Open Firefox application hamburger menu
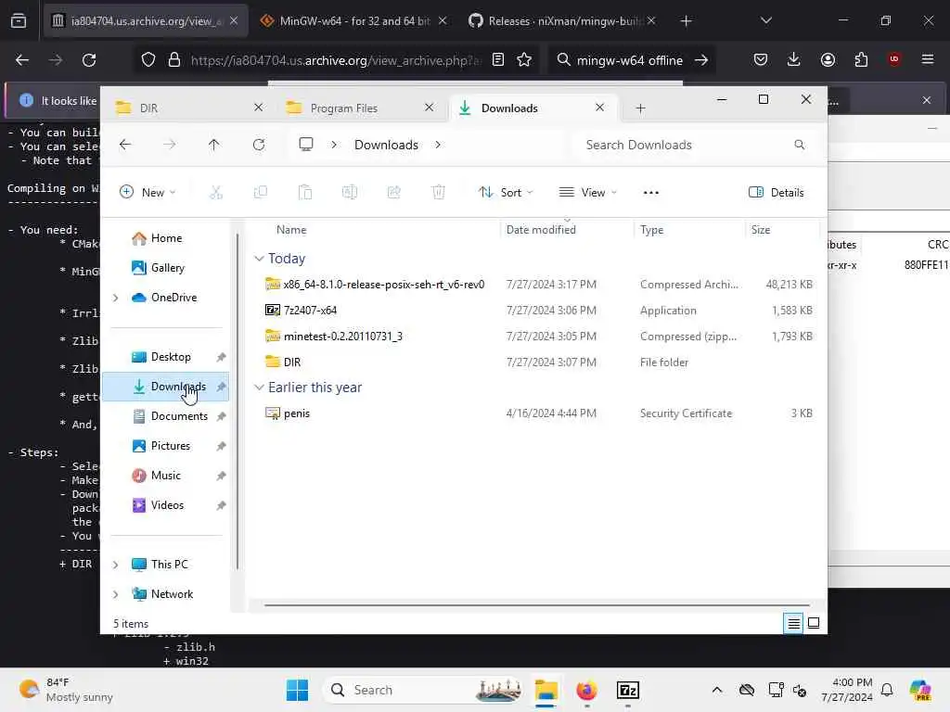This screenshot has height=712, width=950. point(927,59)
